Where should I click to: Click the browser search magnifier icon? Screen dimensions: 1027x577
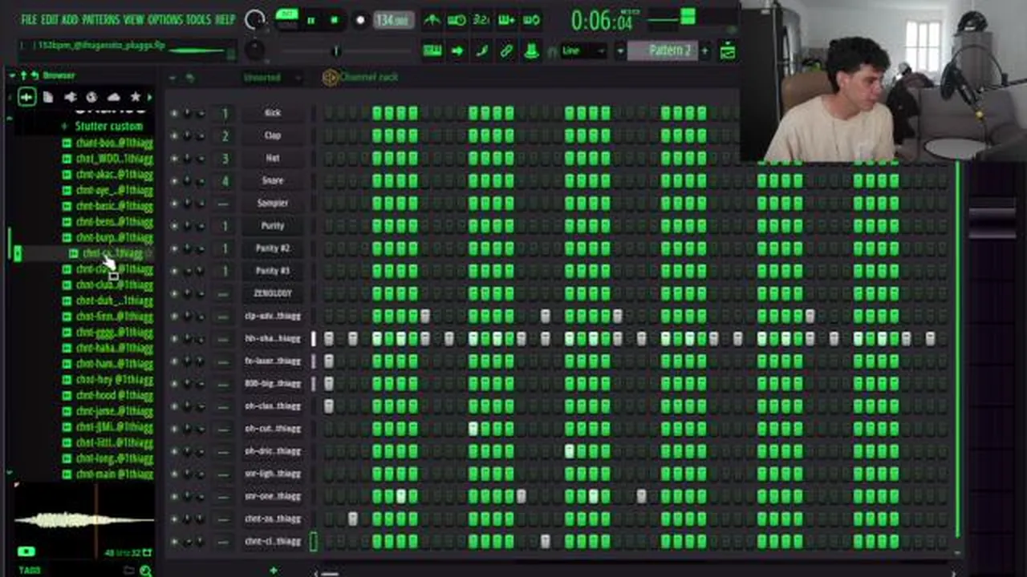pos(145,571)
